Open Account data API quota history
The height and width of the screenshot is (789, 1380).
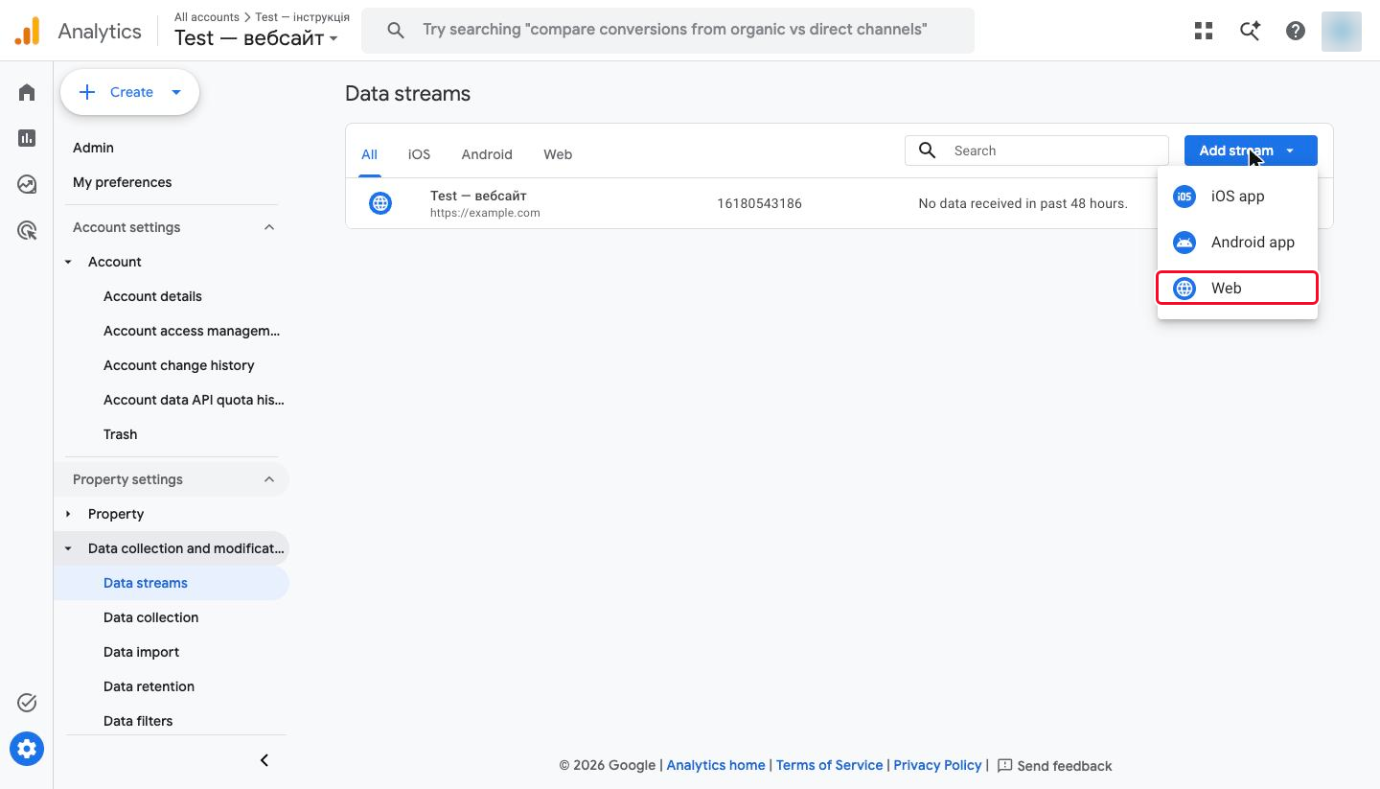point(194,400)
